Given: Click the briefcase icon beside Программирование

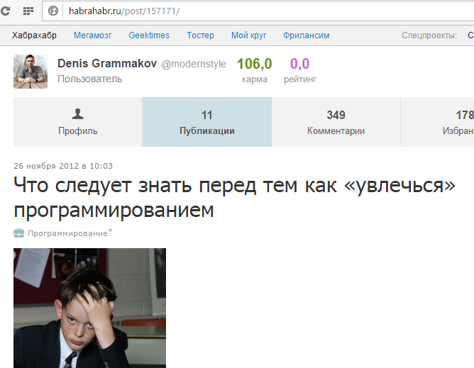Looking at the screenshot, I should [18, 233].
